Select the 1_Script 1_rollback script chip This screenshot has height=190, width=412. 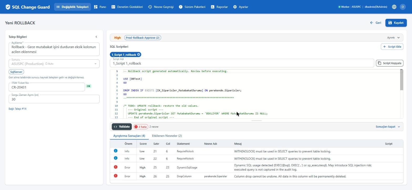(123, 55)
